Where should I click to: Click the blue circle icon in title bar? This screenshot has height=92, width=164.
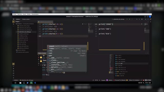pyautogui.click(x=150, y=17)
